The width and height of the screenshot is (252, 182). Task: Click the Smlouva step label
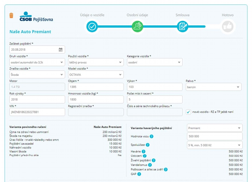tap(182, 15)
